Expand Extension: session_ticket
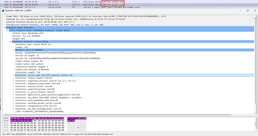This screenshot has height=136, width=258. click(14, 86)
